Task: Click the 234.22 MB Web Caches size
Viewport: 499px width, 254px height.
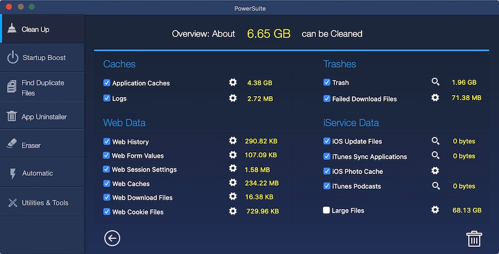Action: [261, 183]
